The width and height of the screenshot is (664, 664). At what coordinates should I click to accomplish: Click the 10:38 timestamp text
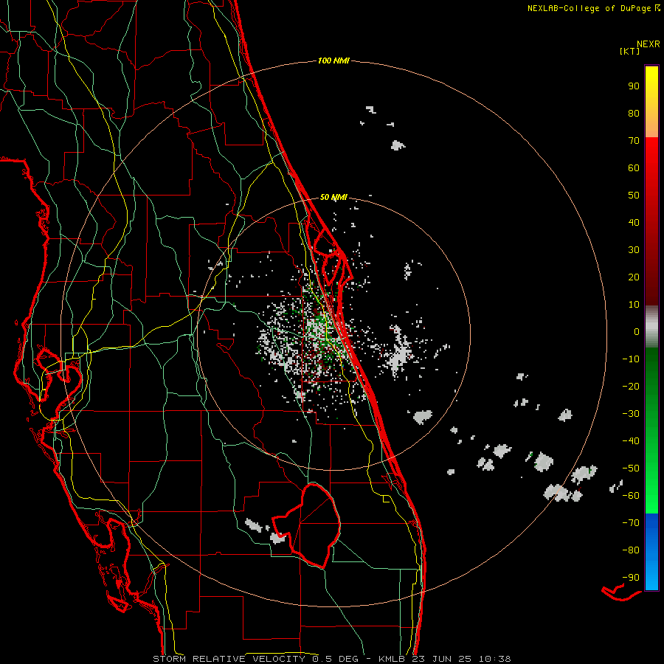pos(494,659)
